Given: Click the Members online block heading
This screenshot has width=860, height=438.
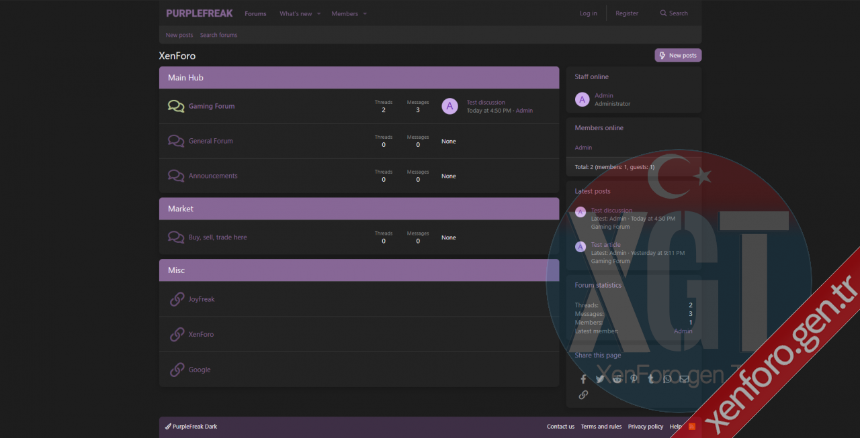Looking at the screenshot, I should (x=599, y=127).
